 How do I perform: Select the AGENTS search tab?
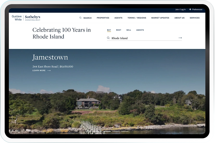click(x=140, y=30)
